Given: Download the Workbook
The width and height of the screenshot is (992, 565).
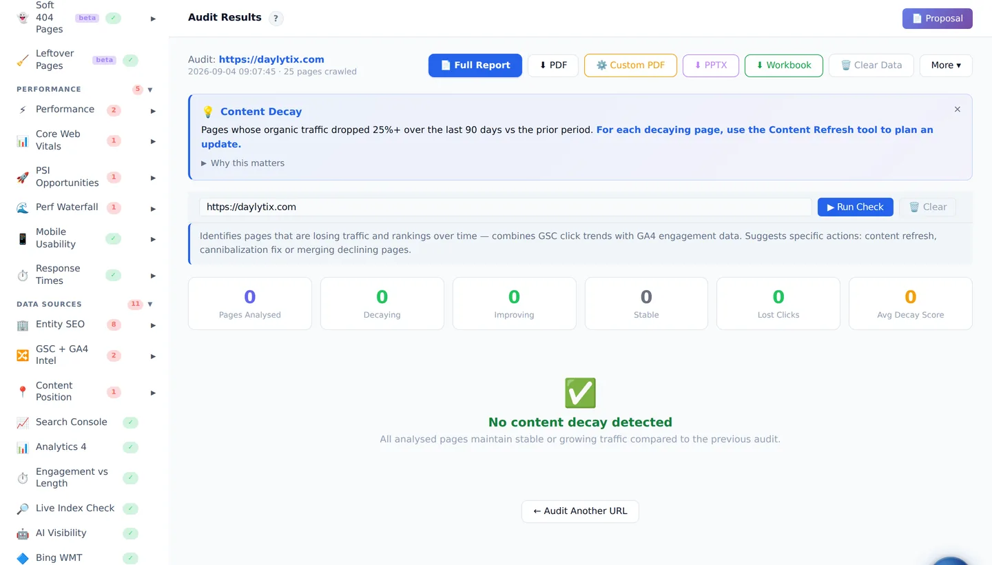Looking at the screenshot, I should coord(784,65).
